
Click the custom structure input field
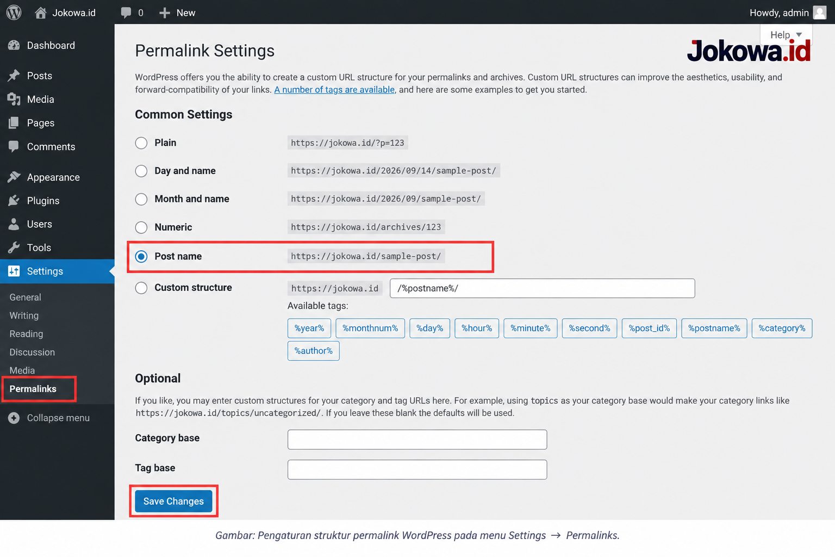543,288
